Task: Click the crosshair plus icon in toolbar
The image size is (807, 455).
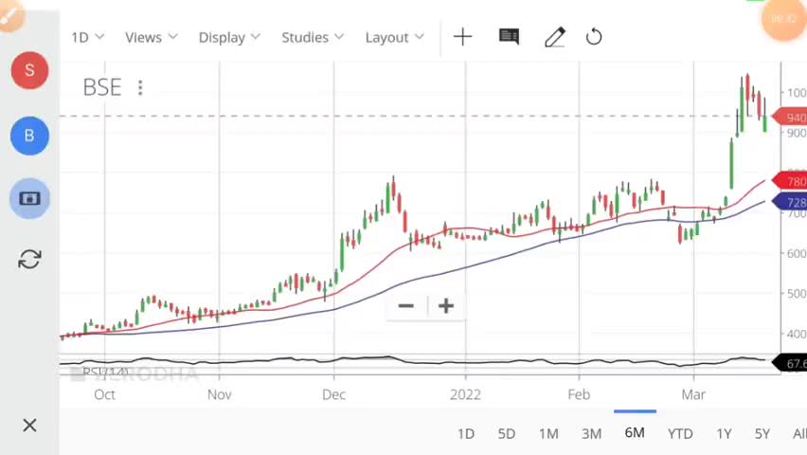Action: [462, 37]
